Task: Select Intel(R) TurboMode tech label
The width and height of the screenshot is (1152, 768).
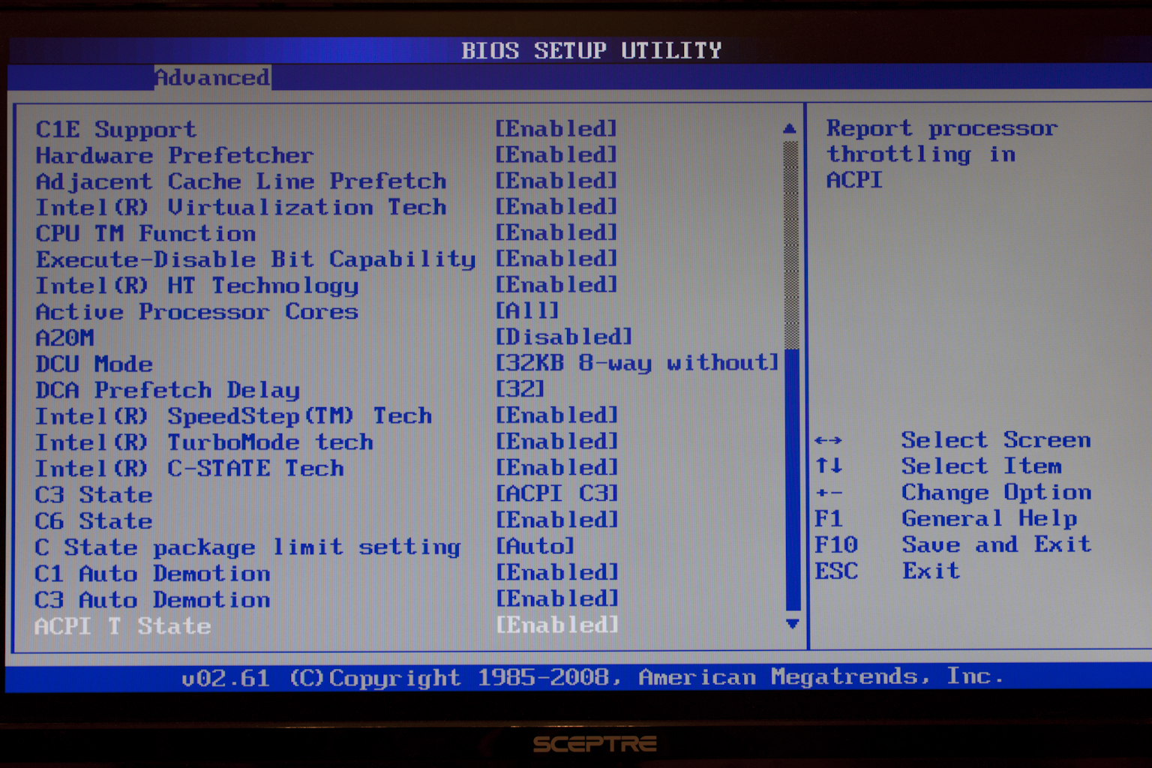Action: coord(204,443)
